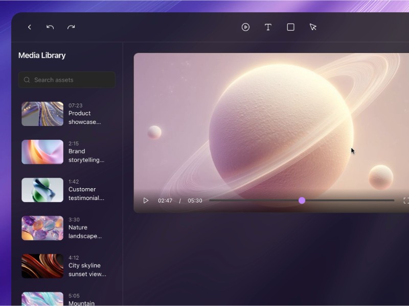Click the media playback tool icon

click(245, 27)
